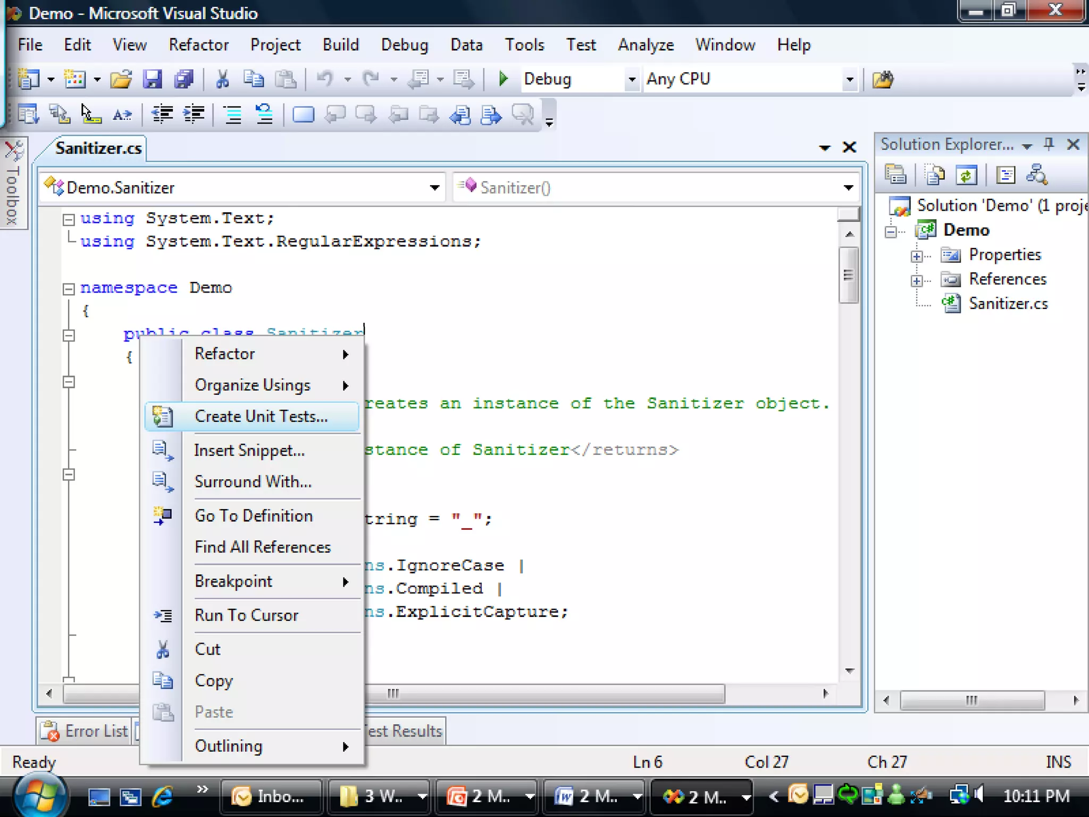Choose Go To Definition in context menu
Viewport: 1089px width, 817px height.
coord(254,516)
